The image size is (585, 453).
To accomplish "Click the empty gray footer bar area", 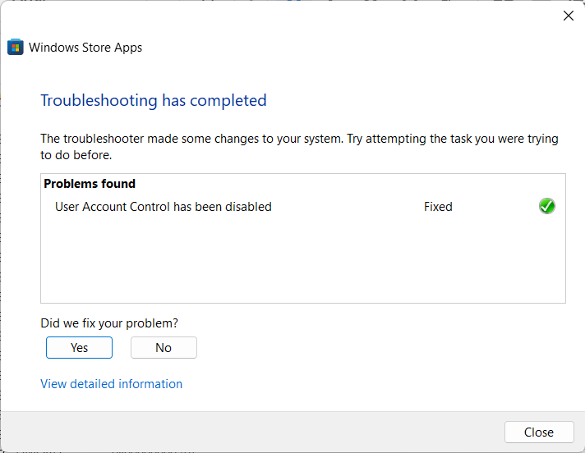I will tap(246, 432).
